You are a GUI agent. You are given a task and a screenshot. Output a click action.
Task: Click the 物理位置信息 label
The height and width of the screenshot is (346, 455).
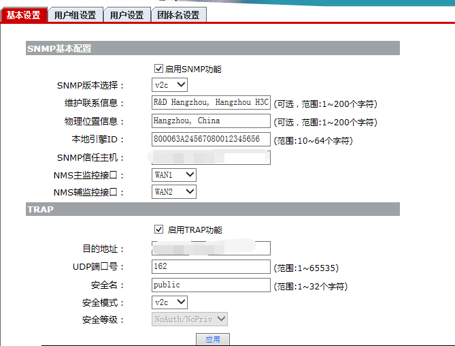(x=94, y=121)
